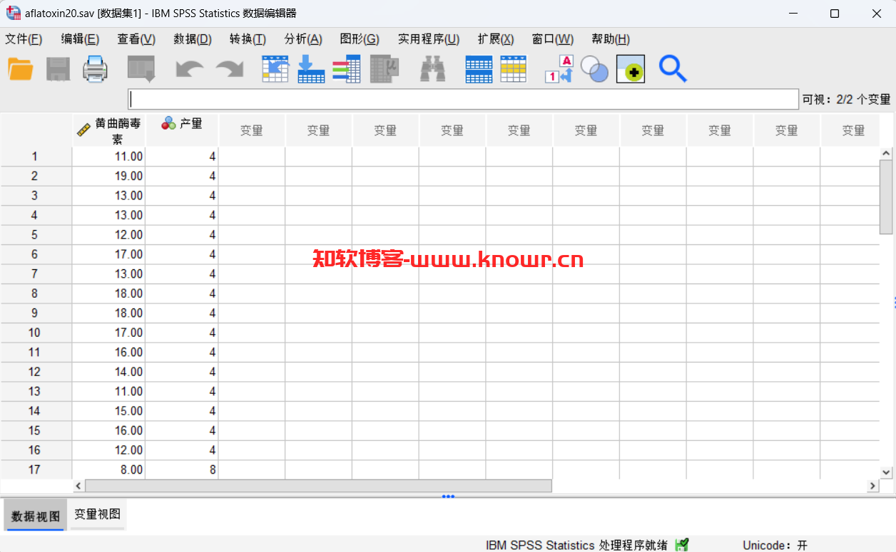Select row header number 9
Viewport: 896px width, 552px height.
(x=36, y=313)
